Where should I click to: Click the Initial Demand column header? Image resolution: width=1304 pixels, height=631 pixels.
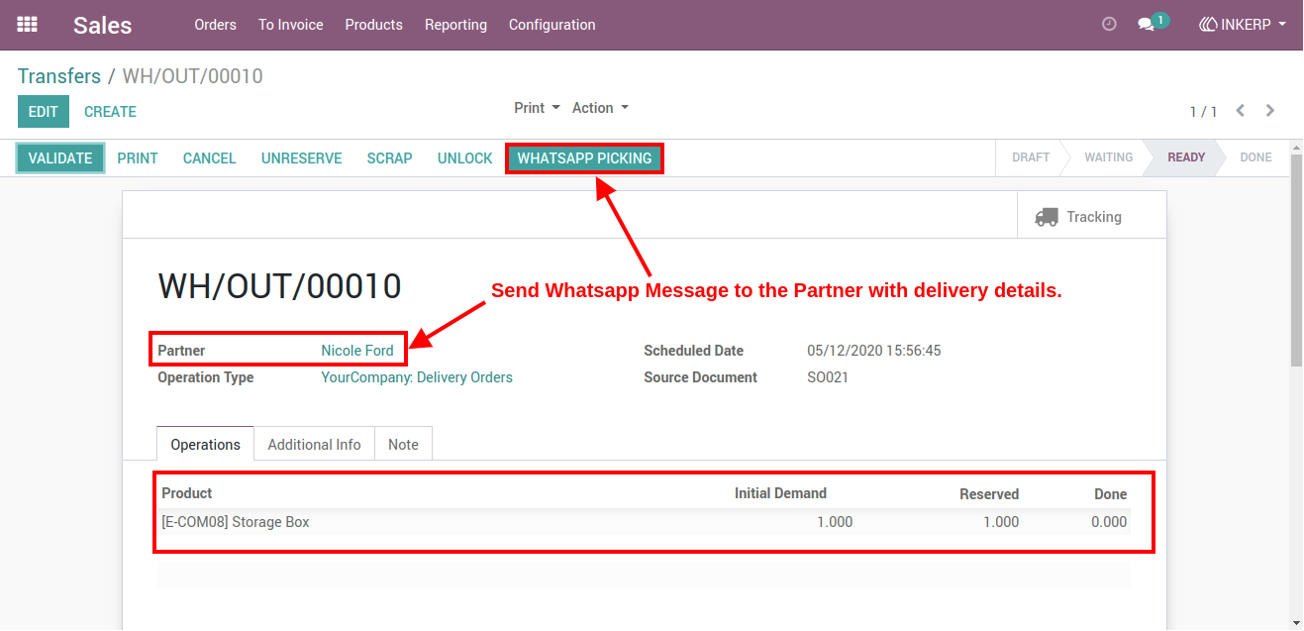780,493
